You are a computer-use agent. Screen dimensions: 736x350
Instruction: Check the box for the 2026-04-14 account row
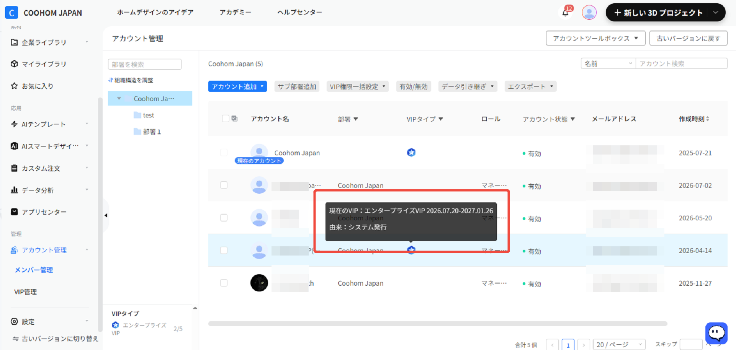tap(224, 250)
